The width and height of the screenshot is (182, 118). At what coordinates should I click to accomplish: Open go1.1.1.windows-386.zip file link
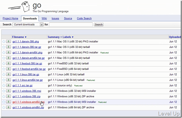tap(27, 96)
